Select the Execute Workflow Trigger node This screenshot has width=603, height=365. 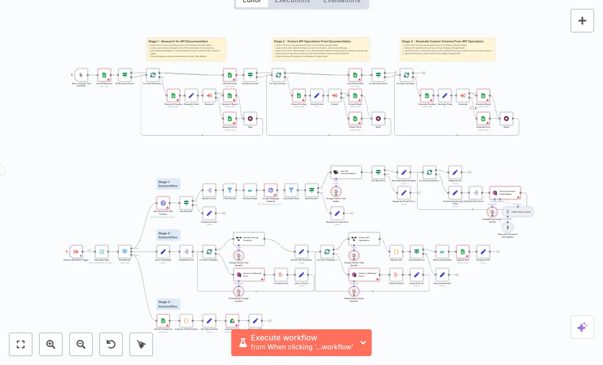click(76, 252)
